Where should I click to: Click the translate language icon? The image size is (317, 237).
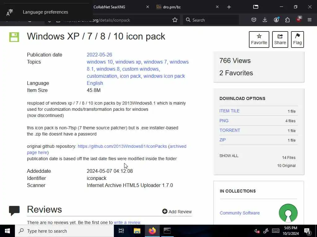(10, 12)
